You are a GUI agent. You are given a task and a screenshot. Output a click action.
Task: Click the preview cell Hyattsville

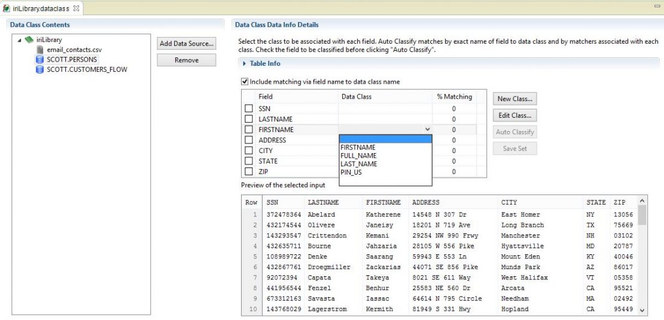[522, 246]
